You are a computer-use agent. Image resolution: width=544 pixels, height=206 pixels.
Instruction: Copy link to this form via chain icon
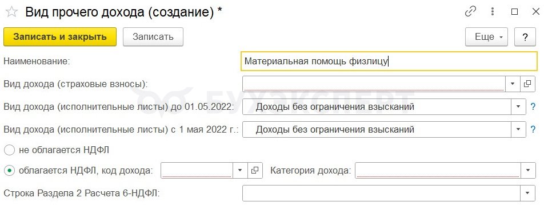(470, 12)
